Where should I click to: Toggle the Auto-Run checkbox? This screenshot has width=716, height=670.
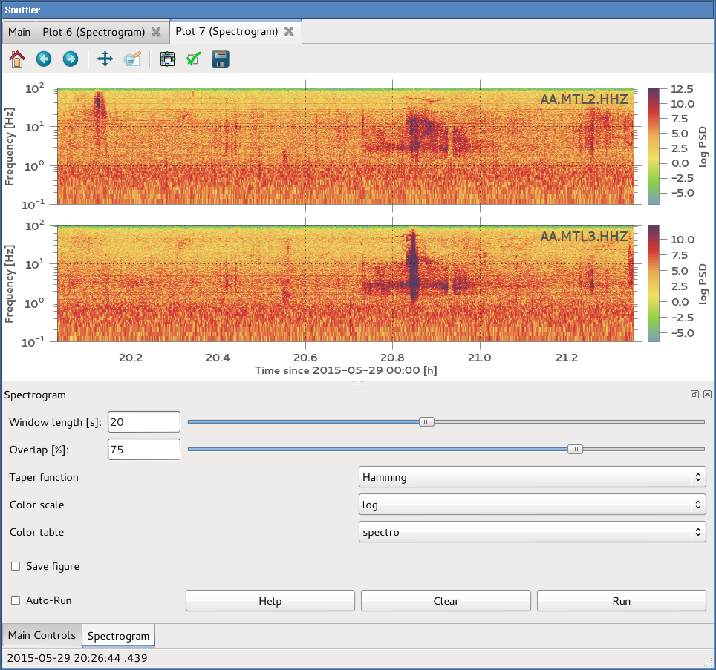click(16, 600)
